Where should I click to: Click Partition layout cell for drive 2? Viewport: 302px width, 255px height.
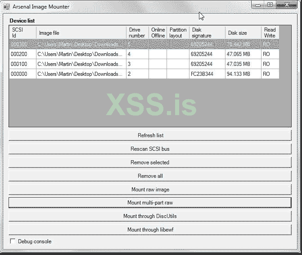click(x=178, y=74)
